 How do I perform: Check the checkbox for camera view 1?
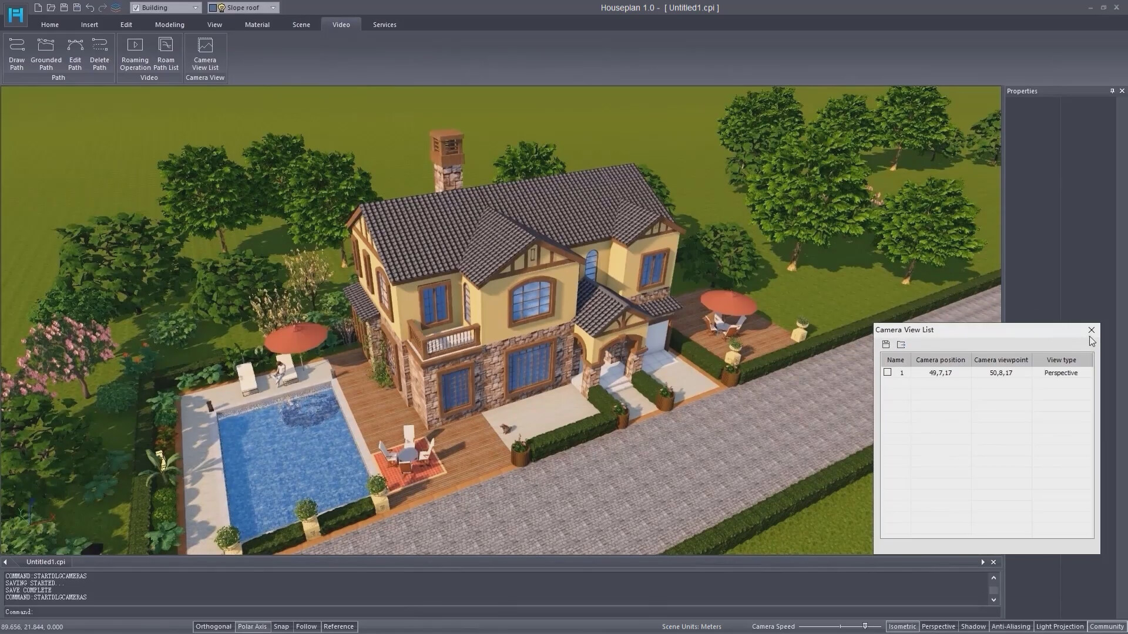coord(887,372)
